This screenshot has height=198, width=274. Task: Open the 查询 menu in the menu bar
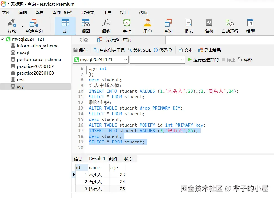pyautogui.click(x=56, y=13)
